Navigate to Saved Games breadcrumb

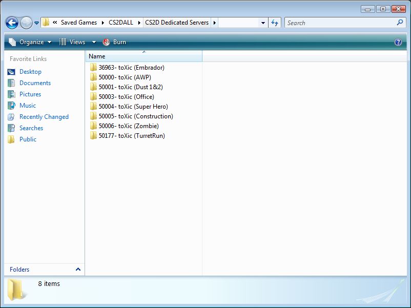pos(79,23)
